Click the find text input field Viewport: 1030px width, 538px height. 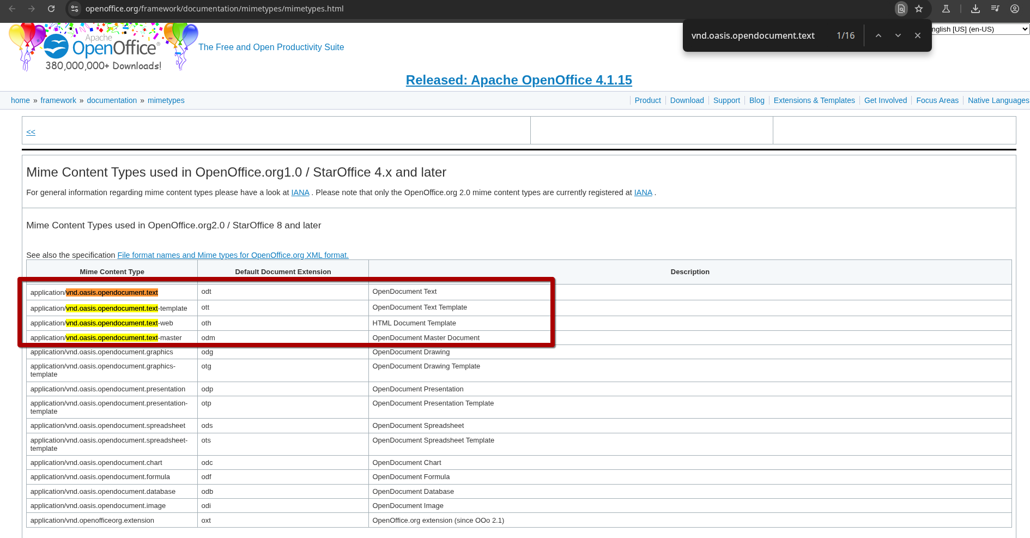758,35
